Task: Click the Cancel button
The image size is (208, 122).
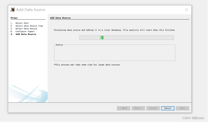Action: [x=168, y=108]
